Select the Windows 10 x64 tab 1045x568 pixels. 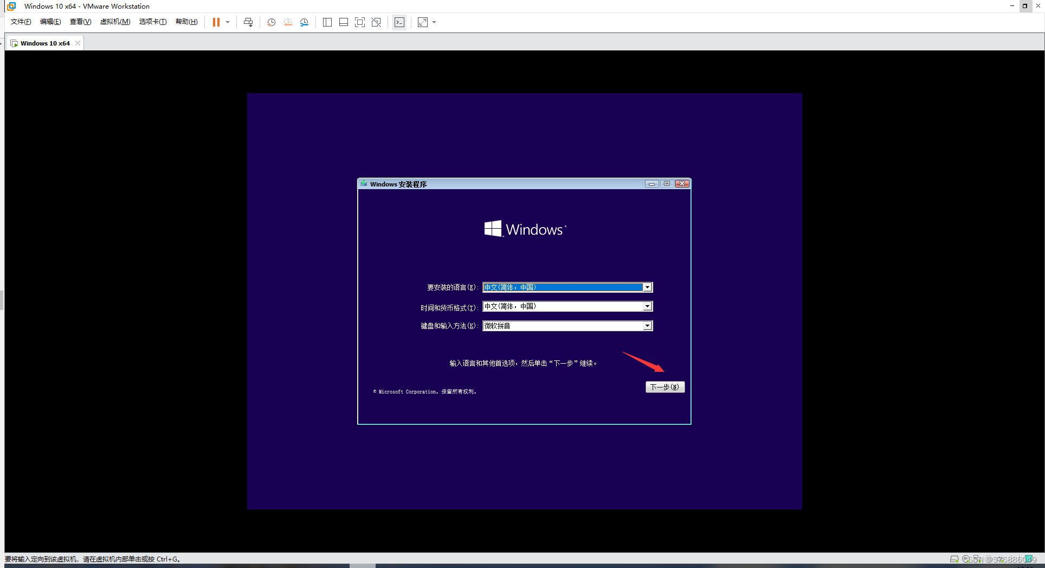[45, 43]
